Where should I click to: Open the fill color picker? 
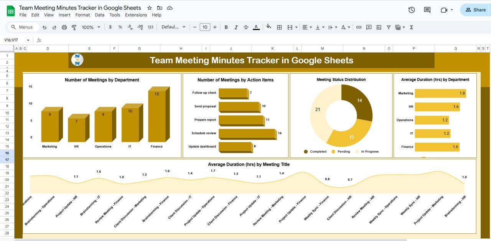pos(268,27)
